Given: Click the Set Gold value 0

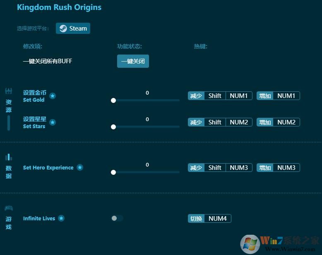Looking at the screenshot, I should click(x=147, y=93).
